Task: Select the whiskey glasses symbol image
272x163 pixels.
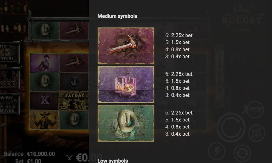Action: (126, 85)
